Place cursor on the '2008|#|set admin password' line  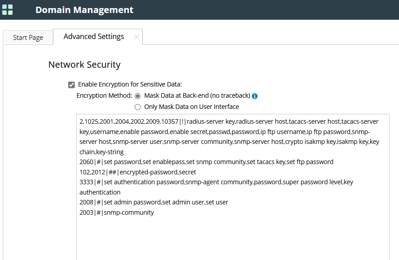point(154,202)
